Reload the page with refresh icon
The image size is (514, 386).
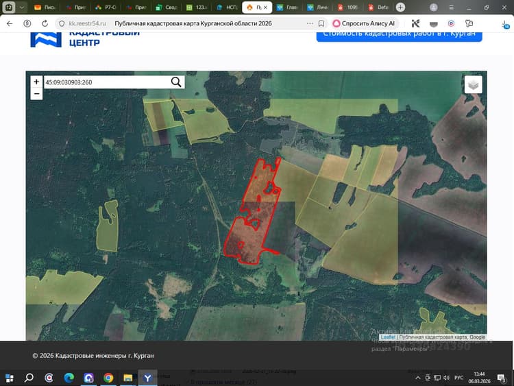(45, 23)
